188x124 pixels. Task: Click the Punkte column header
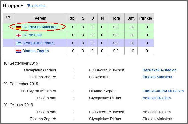pyautogui.click(x=146, y=18)
